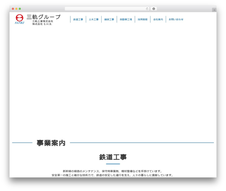Viewport: 226px width, 191px height.
Task: Click the round button right of the address bar
Action: coord(154,9)
